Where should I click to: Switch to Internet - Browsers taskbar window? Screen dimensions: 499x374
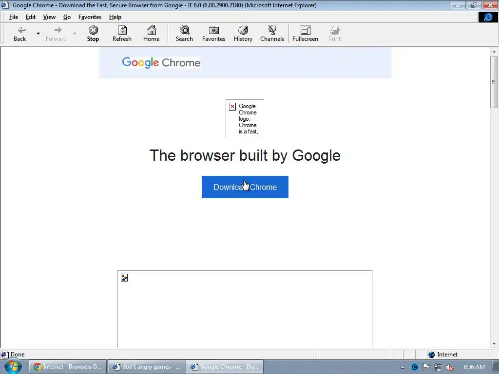click(x=68, y=367)
